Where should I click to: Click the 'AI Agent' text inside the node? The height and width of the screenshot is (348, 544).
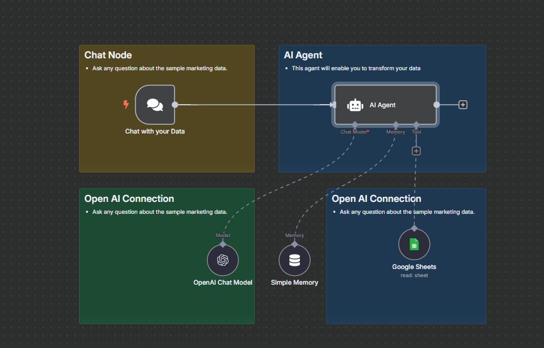point(382,105)
